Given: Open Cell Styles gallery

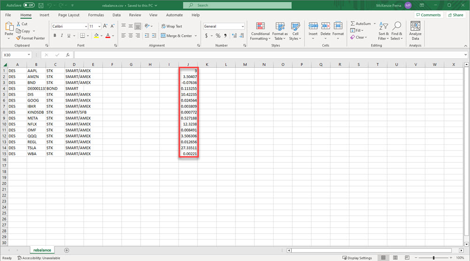Looking at the screenshot, I should [x=295, y=31].
